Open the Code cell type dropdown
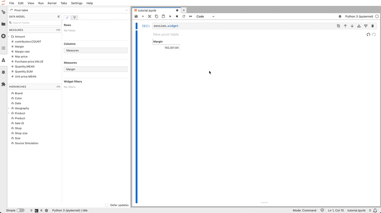Image resolution: width=381 pixels, height=213 pixels. tap(204, 16)
